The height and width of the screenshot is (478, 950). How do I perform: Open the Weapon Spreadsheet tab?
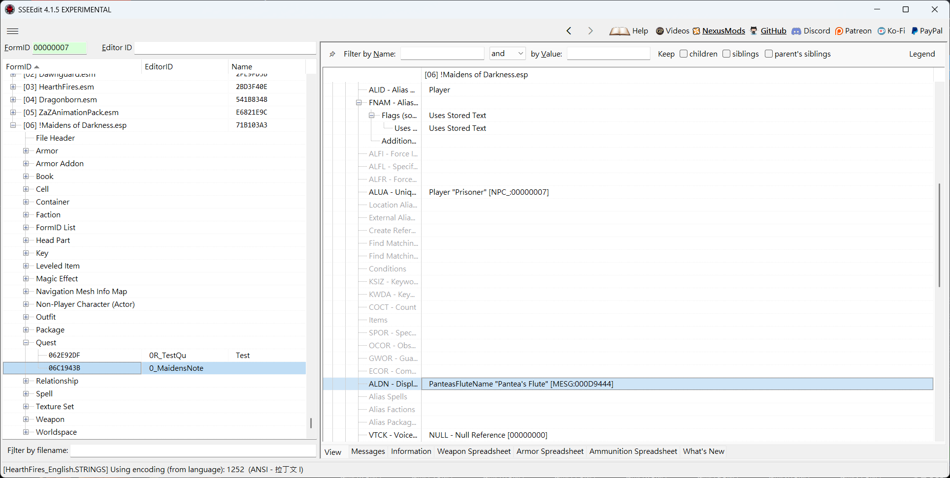pyautogui.click(x=474, y=451)
